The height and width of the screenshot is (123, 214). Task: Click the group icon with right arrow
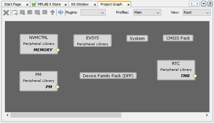coord(30,12)
